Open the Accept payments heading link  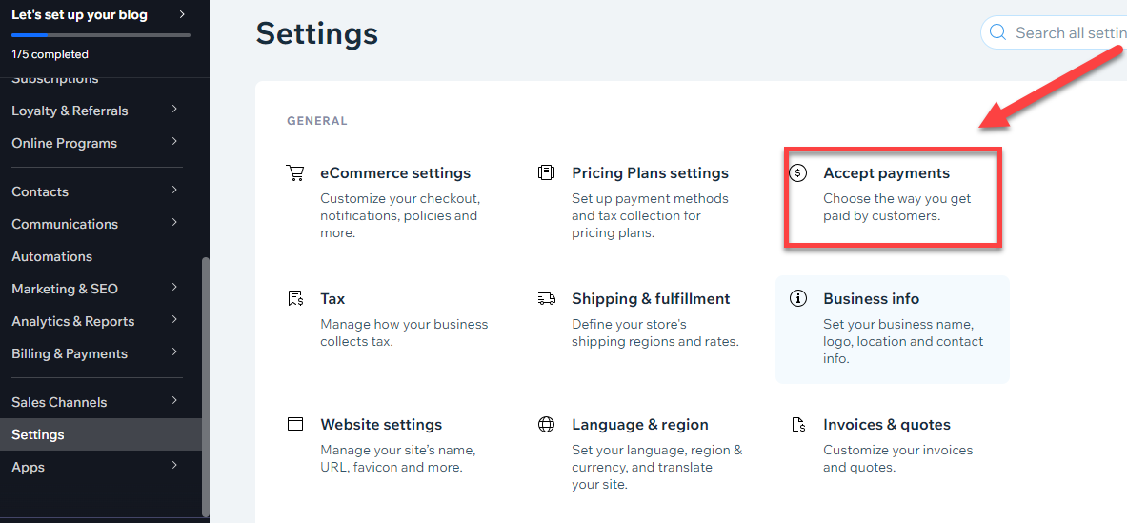pos(886,173)
